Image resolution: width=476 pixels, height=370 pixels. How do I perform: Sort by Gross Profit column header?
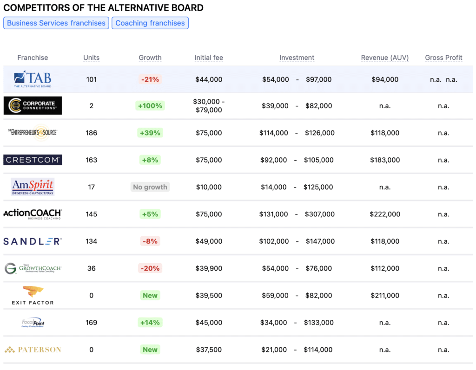click(x=443, y=58)
